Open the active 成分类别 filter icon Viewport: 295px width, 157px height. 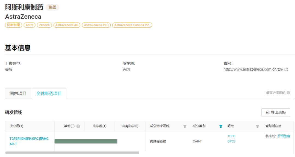pyautogui.click(x=221, y=126)
